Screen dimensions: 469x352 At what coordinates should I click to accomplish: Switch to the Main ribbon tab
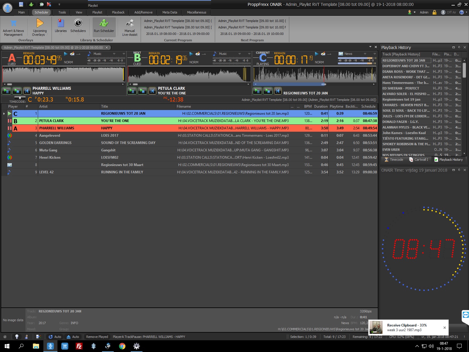point(21,12)
